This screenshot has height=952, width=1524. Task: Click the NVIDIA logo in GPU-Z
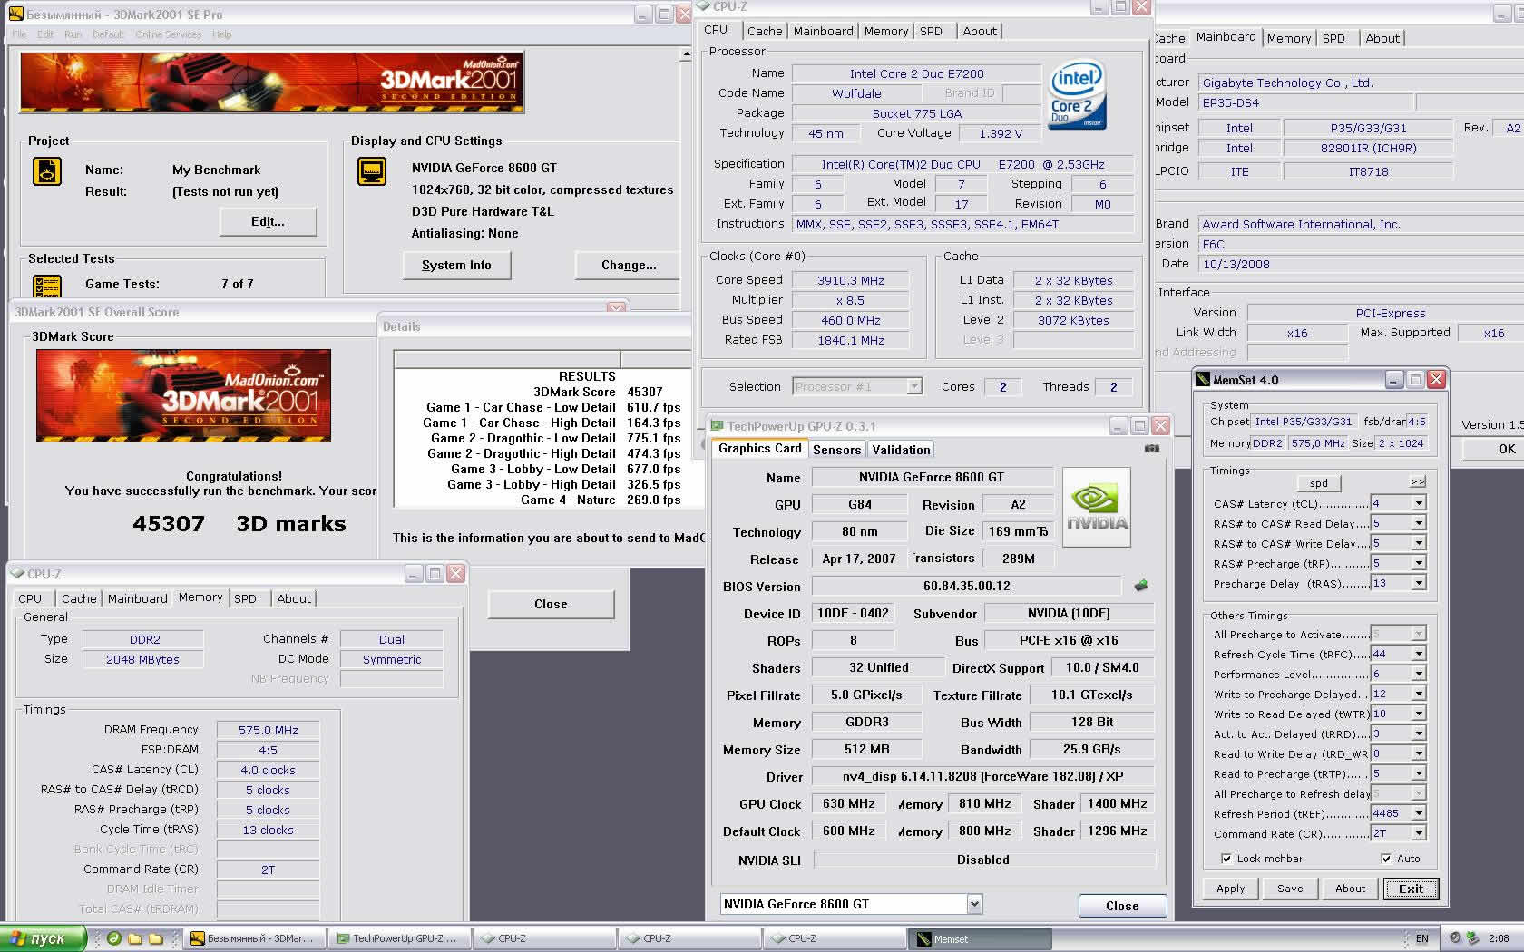click(1097, 507)
